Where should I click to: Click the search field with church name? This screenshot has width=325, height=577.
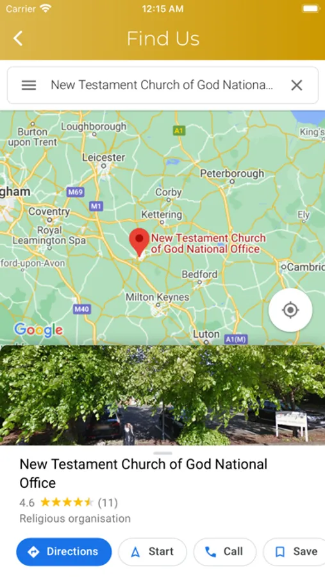pos(163,85)
